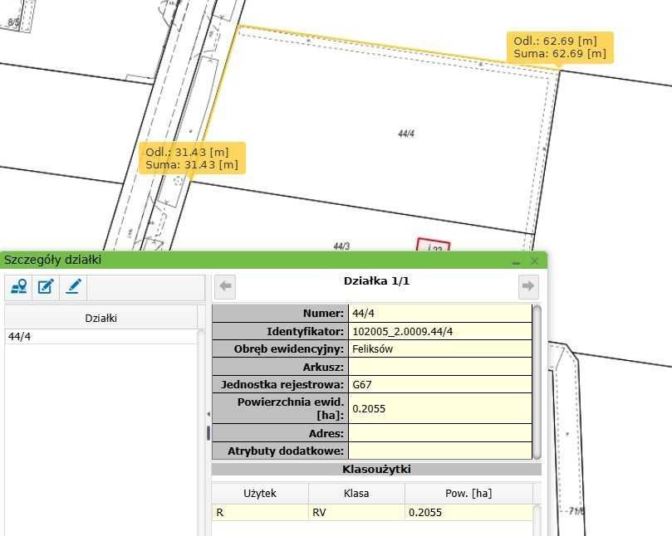Go to previous parcel arrow
This screenshot has height=536, width=672.
(225, 286)
